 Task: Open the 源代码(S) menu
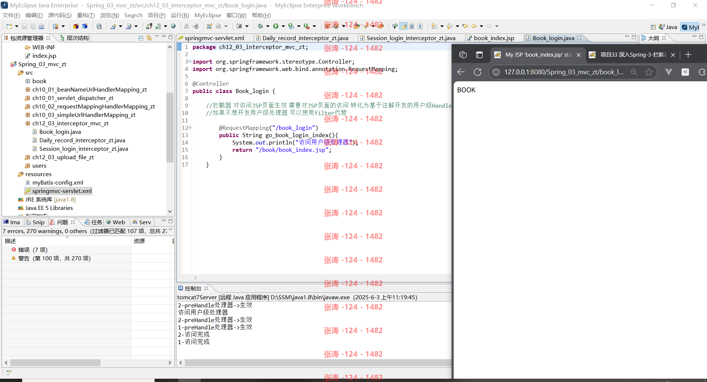coord(60,15)
